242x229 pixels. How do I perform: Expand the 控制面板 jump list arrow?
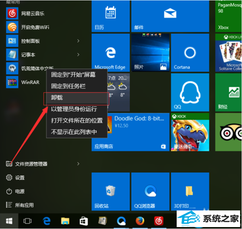click(x=78, y=41)
